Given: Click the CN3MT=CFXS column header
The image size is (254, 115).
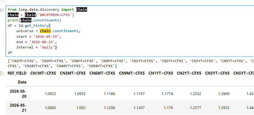Looking at the screenshot, I should pos(73,73).
